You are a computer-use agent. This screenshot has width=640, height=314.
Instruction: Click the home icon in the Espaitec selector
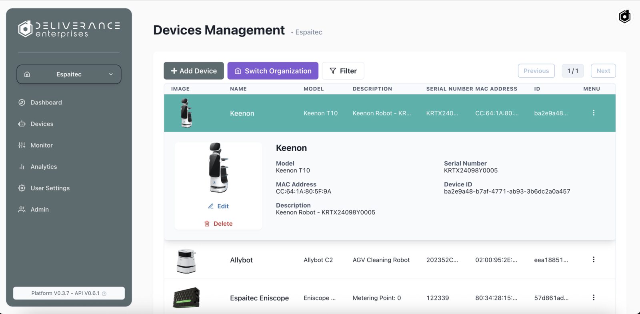pyautogui.click(x=27, y=74)
